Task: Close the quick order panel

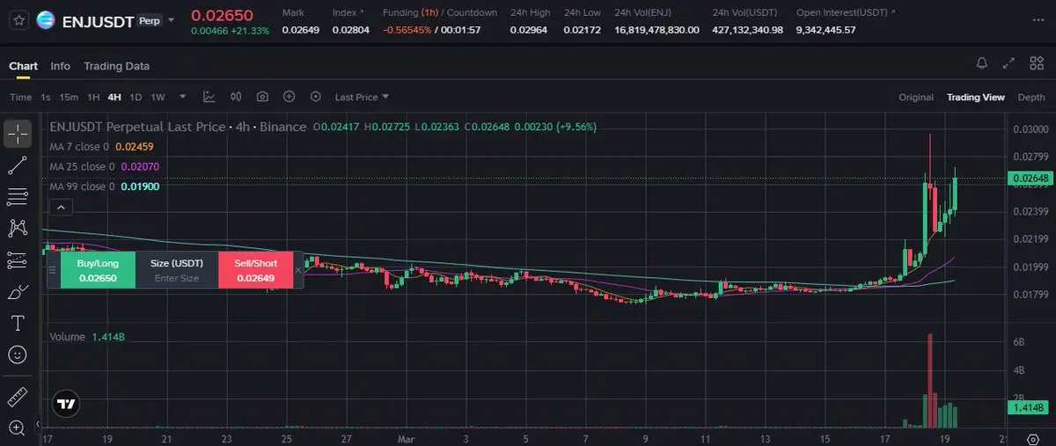Action: tap(298, 270)
